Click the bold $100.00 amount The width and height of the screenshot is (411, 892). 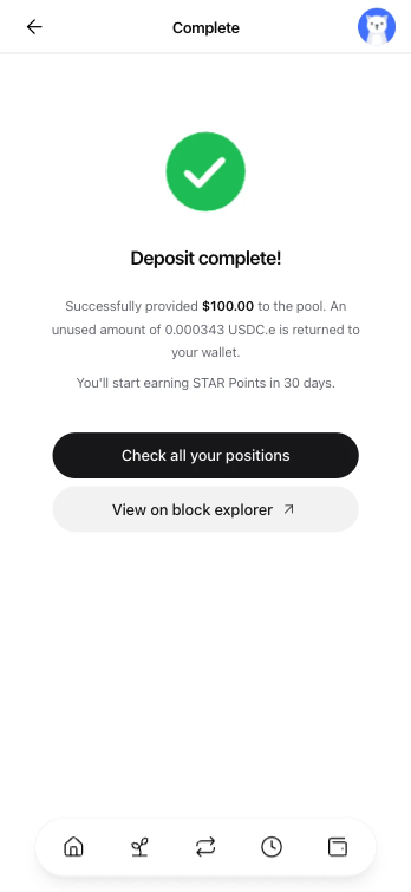228,306
